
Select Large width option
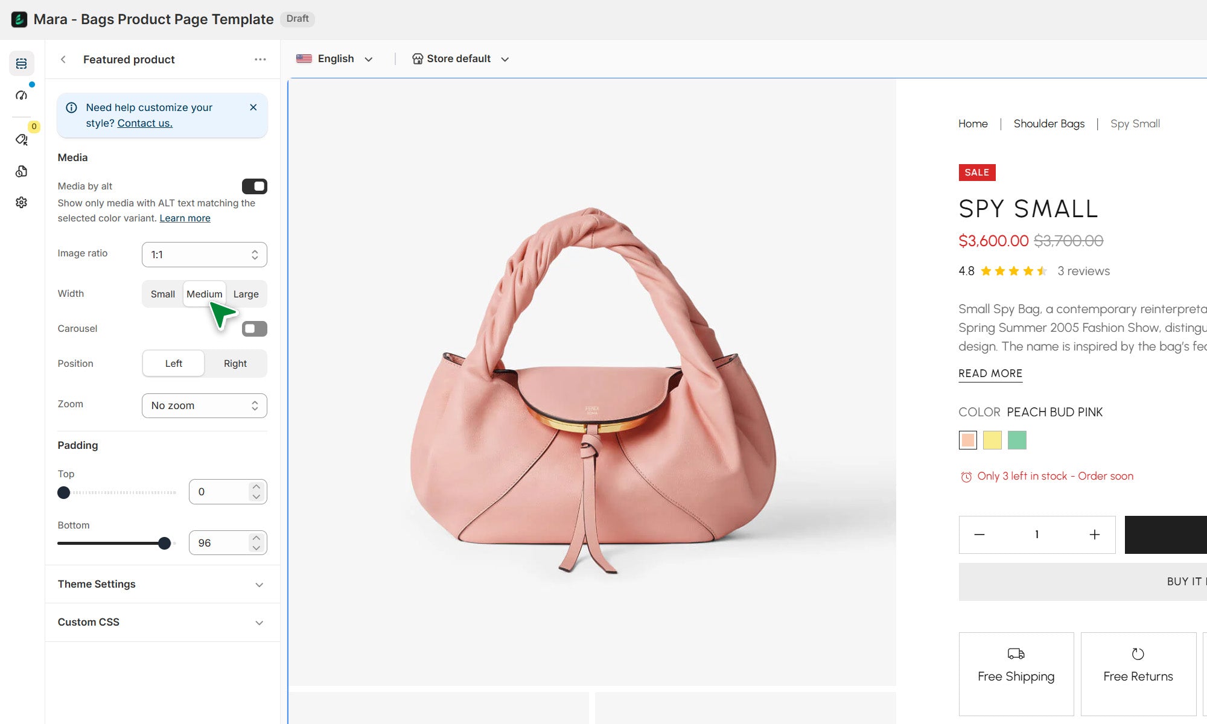pos(246,294)
